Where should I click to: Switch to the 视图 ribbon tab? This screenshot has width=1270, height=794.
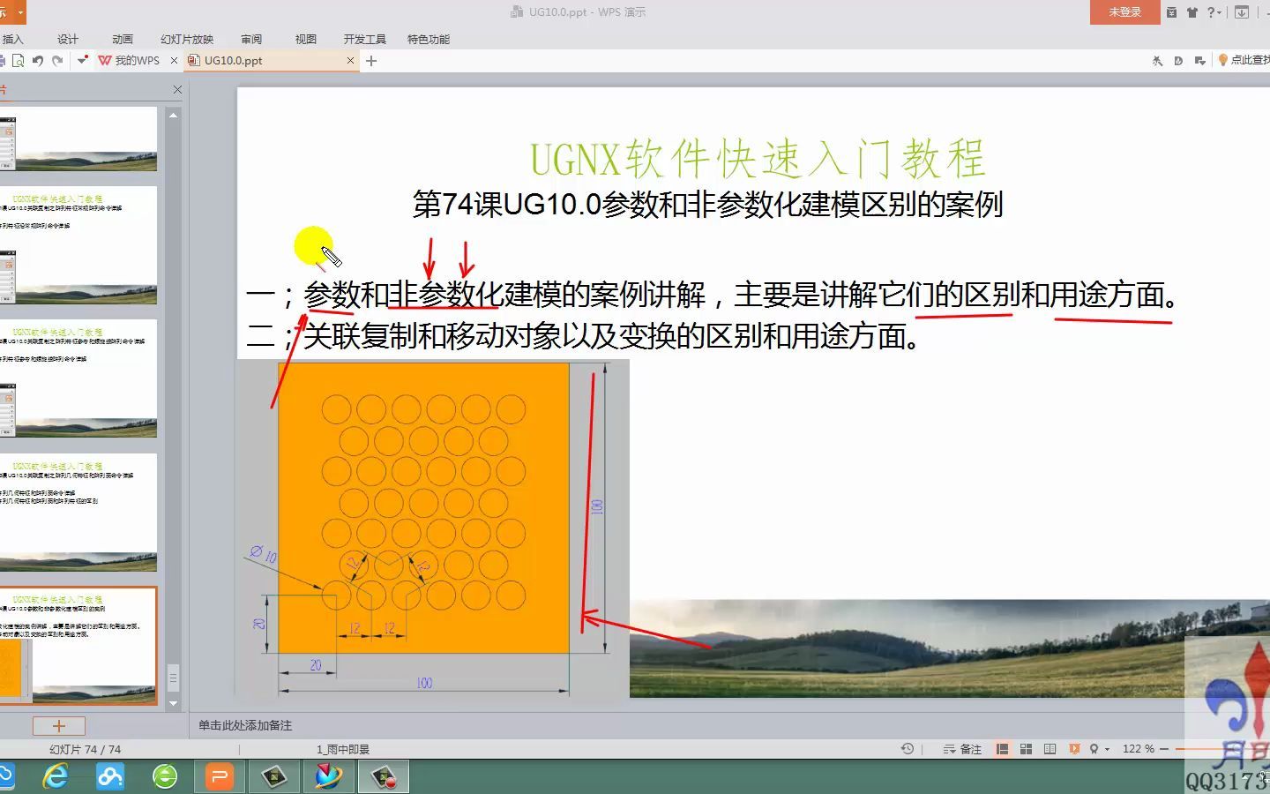tap(305, 39)
